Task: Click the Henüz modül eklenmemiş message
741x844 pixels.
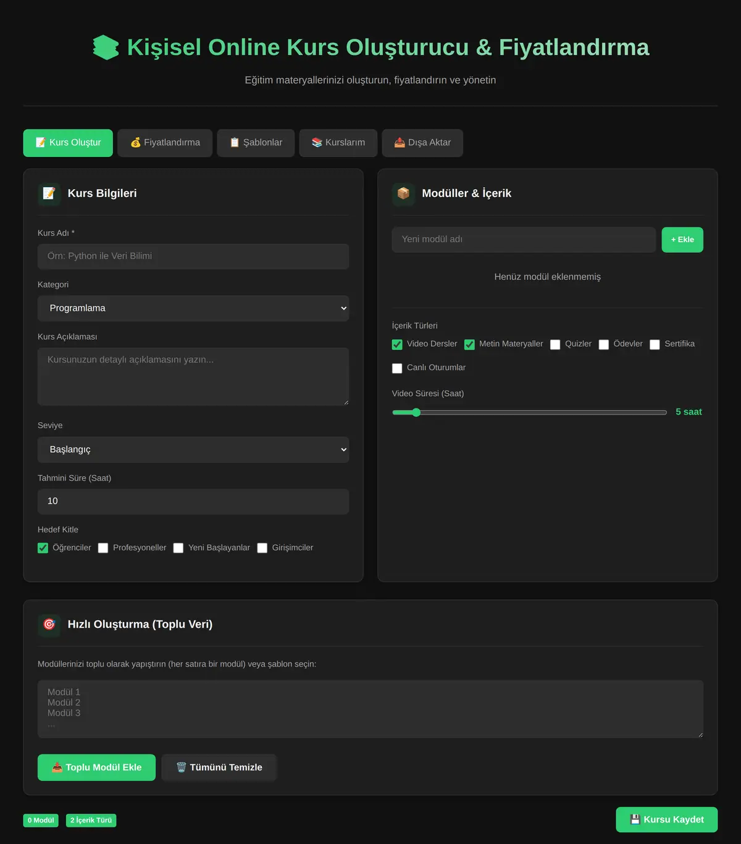Action: (548, 277)
